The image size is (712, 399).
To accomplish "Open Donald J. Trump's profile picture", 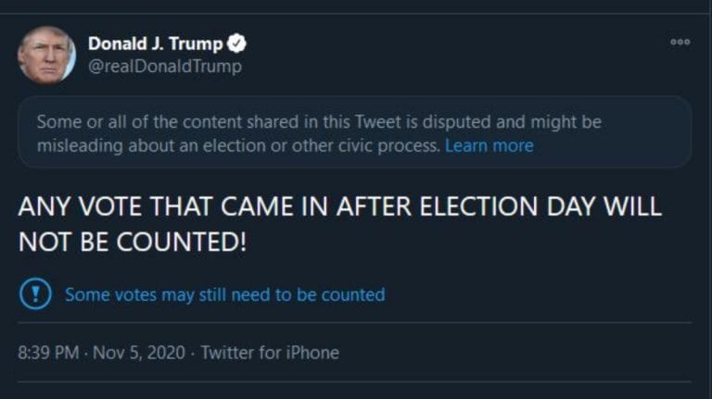I will 46,55.
